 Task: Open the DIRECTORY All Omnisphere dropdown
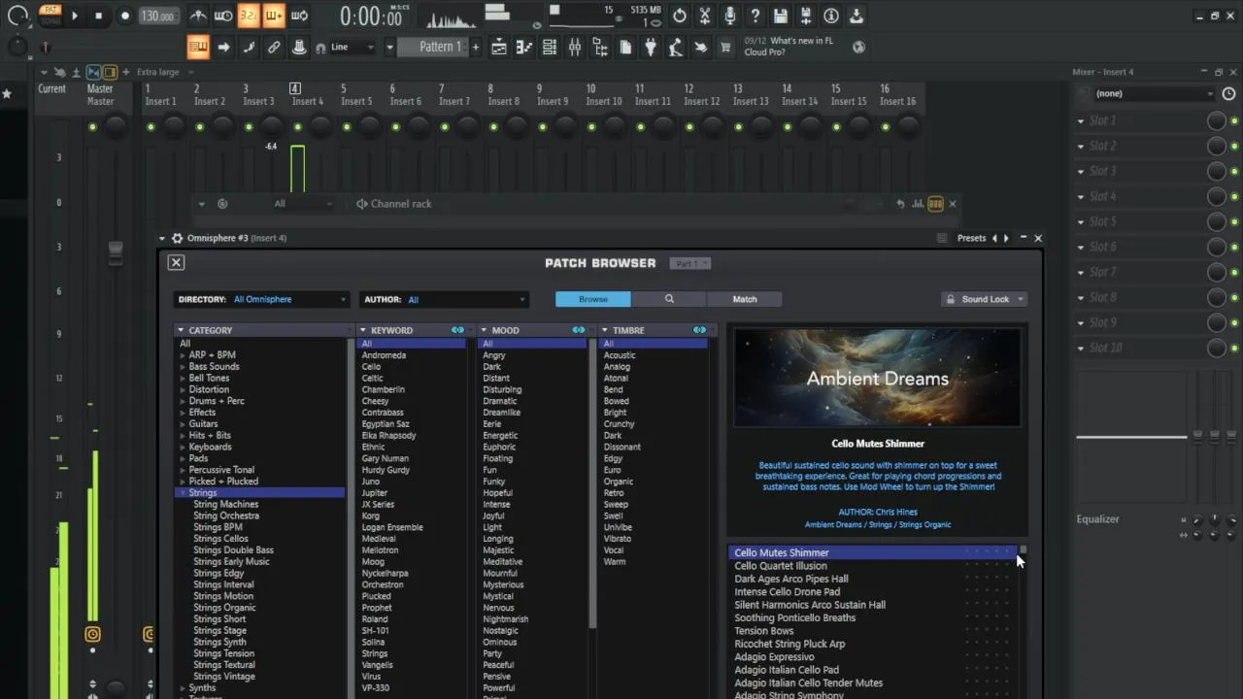261,299
